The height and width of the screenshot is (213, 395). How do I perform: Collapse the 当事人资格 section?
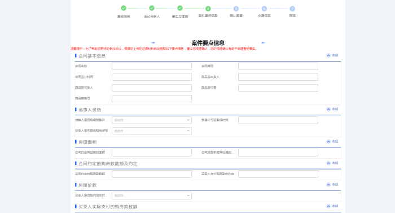point(332,109)
